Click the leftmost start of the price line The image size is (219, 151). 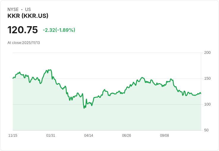pyautogui.click(x=13, y=78)
